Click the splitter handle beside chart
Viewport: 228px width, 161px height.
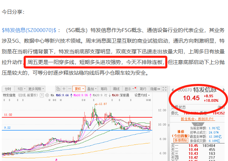click(169, 125)
